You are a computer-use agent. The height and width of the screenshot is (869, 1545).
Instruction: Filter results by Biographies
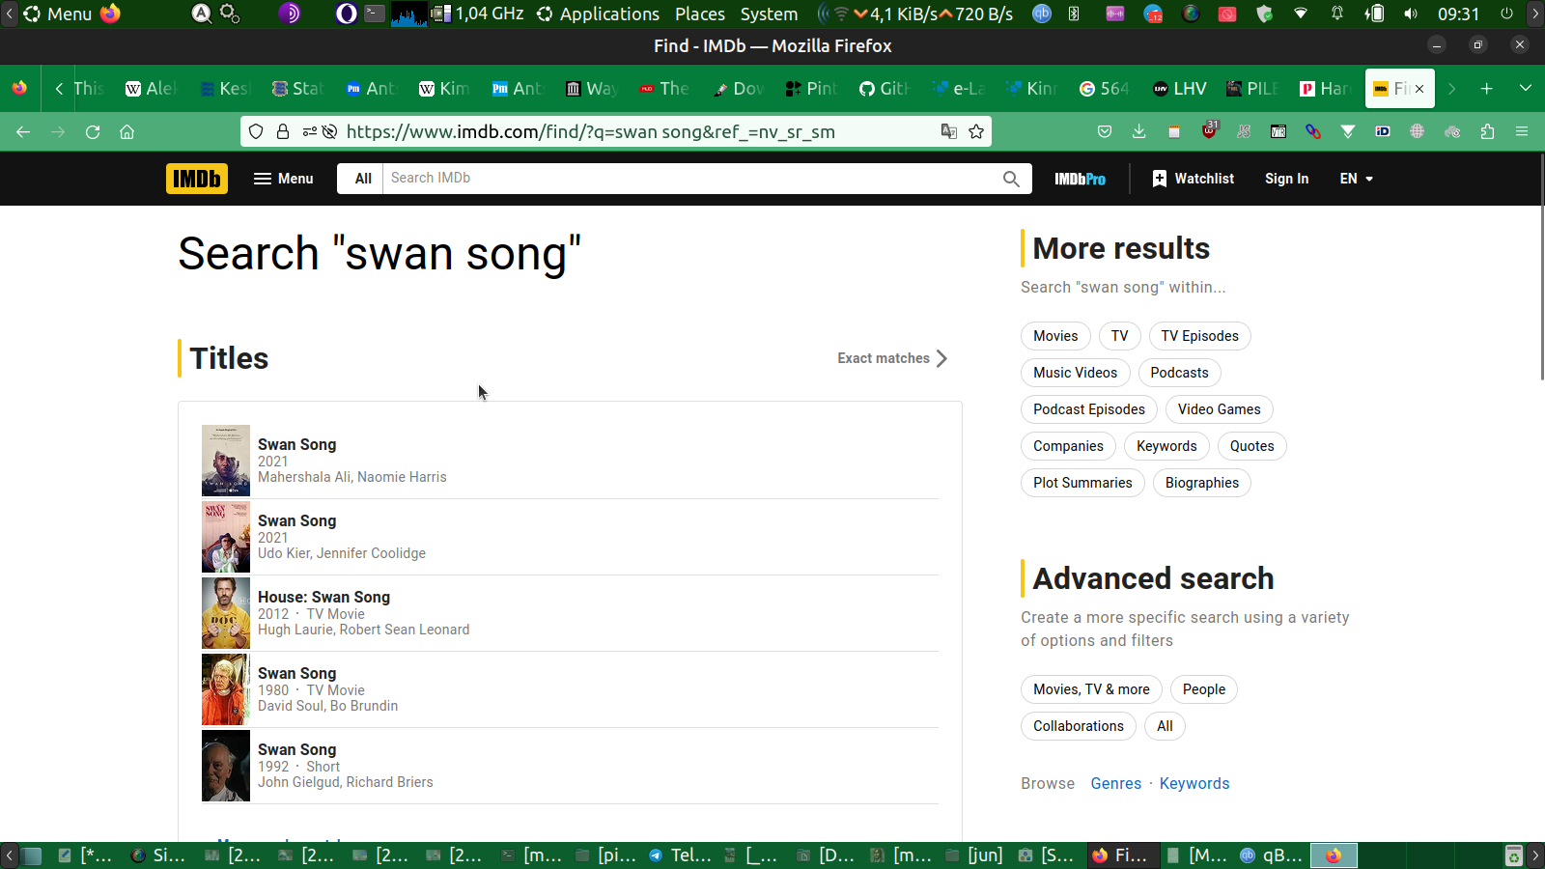1201,483
